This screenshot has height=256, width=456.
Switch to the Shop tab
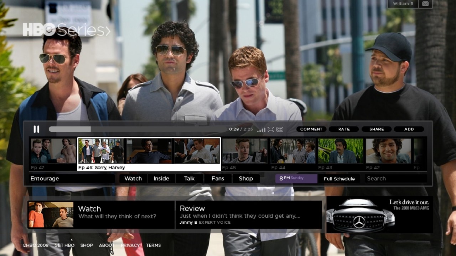(246, 179)
